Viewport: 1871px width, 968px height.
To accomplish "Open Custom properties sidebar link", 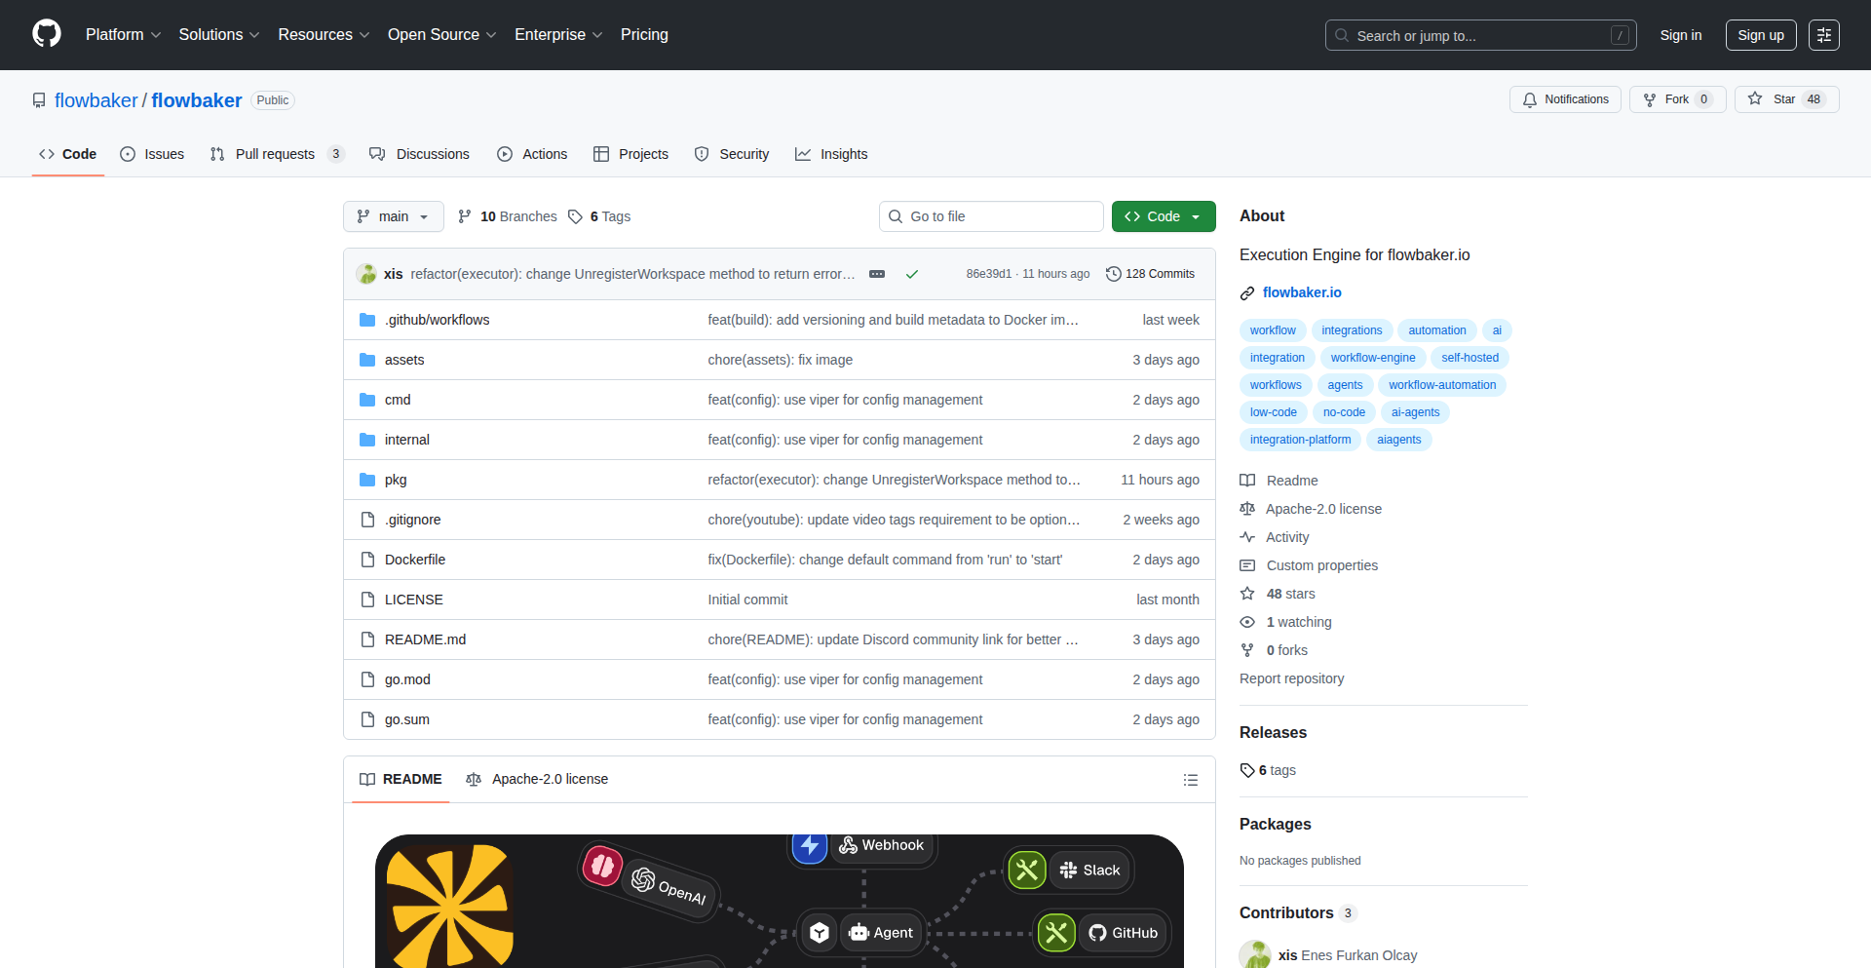I will click(x=1309, y=565).
